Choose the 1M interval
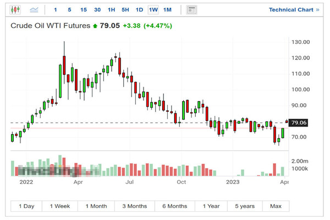The height and width of the screenshot is (220, 330). pos(167,10)
